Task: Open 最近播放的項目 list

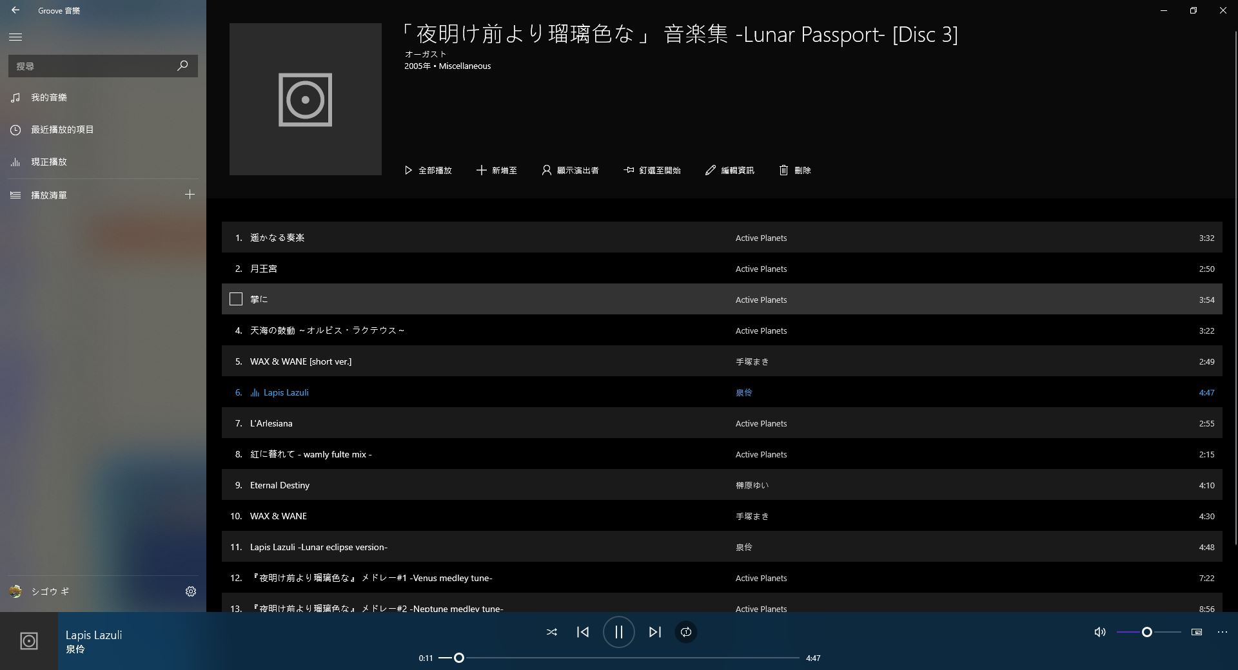Action: [103, 129]
